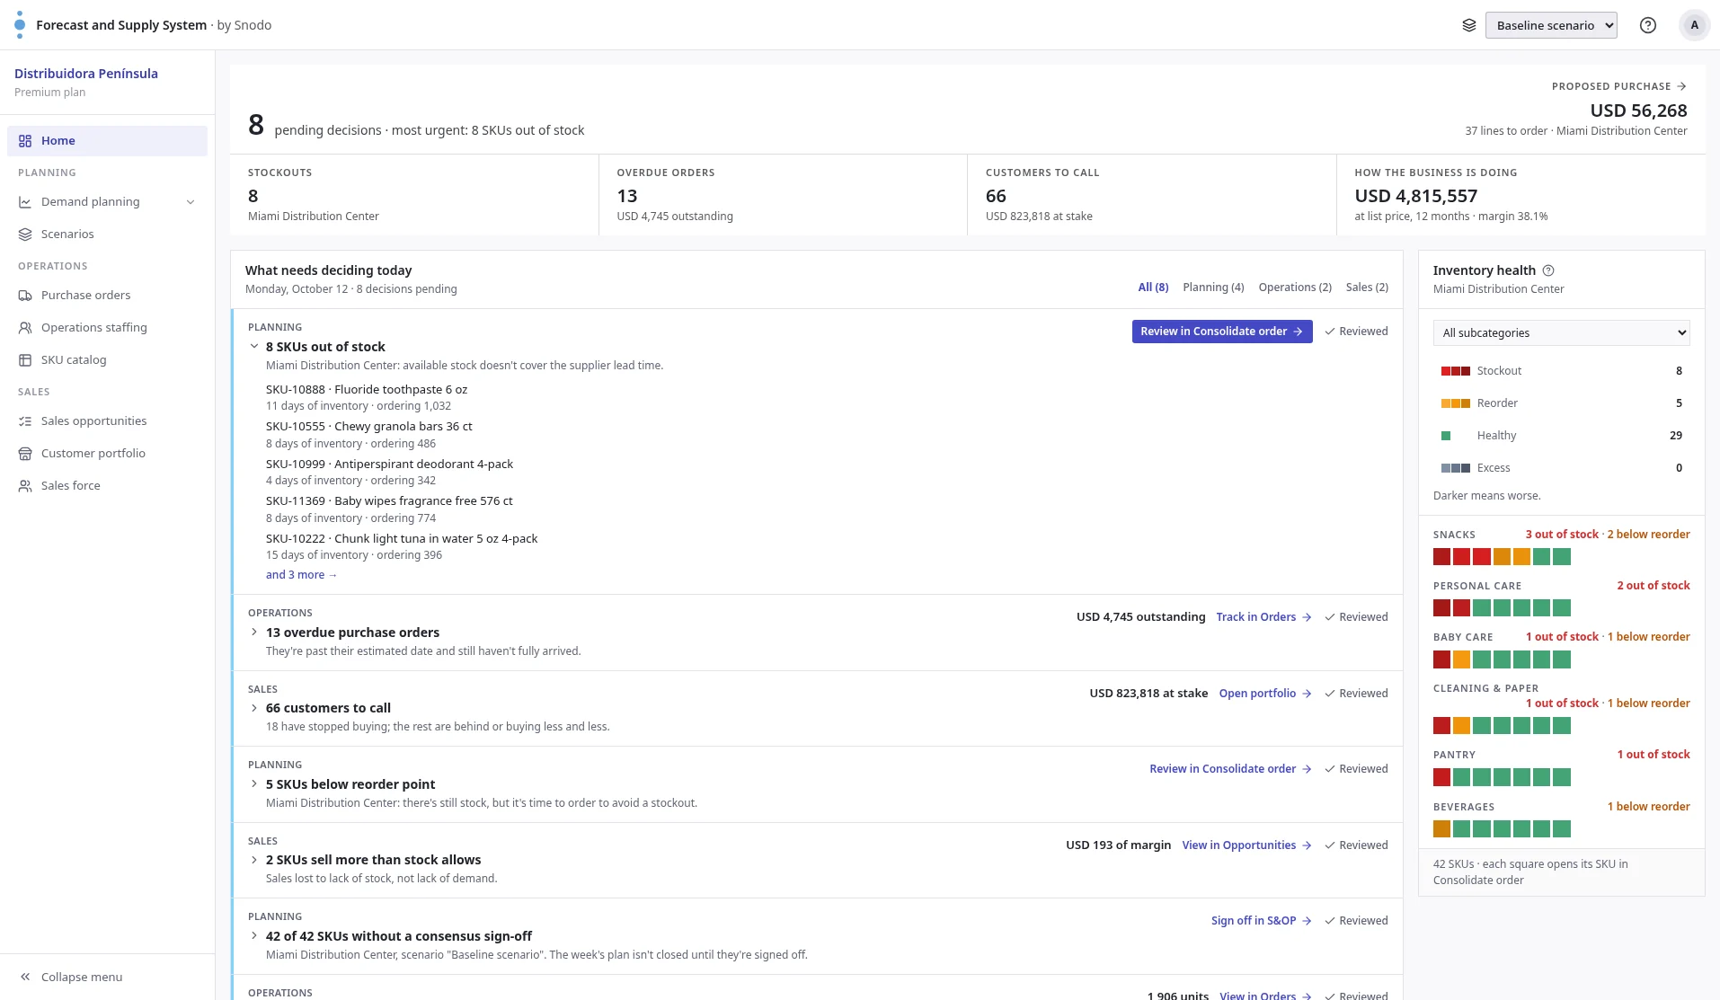
Task: Collapse the '8 SKUs out of stock' section
Action: click(x=254, y=347)
